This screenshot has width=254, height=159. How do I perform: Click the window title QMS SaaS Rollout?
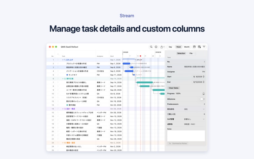pos(69,47)
